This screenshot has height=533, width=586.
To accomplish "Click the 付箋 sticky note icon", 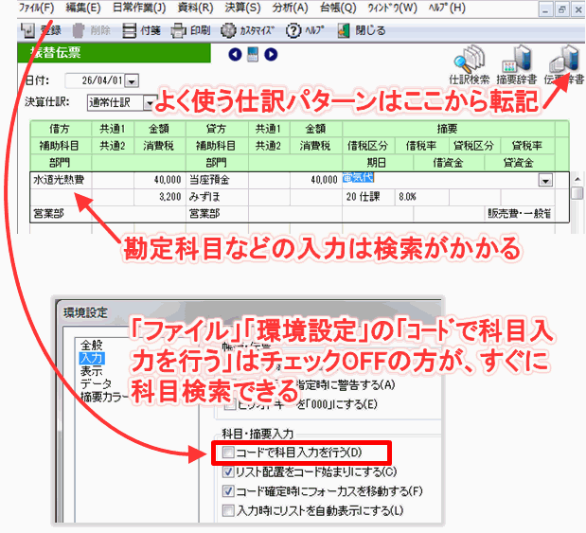I will pyautogui.click(x=130, y=30).
